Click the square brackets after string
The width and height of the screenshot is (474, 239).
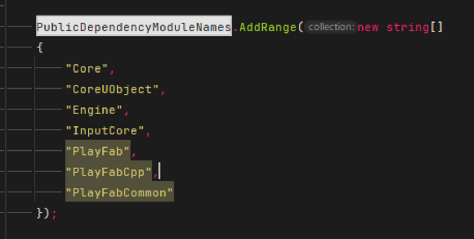click(x=436, y=27)
